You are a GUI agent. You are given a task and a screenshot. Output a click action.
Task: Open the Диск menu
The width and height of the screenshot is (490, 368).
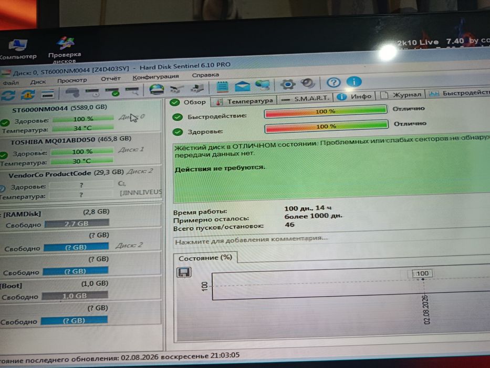[x=38, y=81]
